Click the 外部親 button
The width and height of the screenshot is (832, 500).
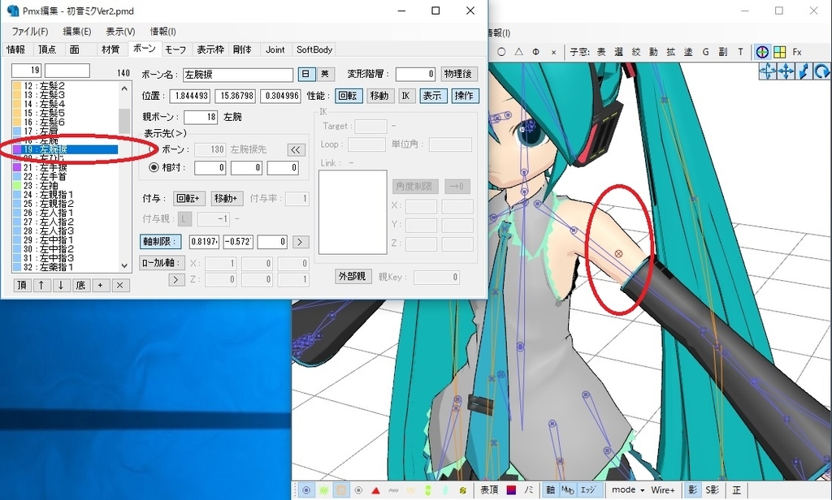[x=352, y=276]
